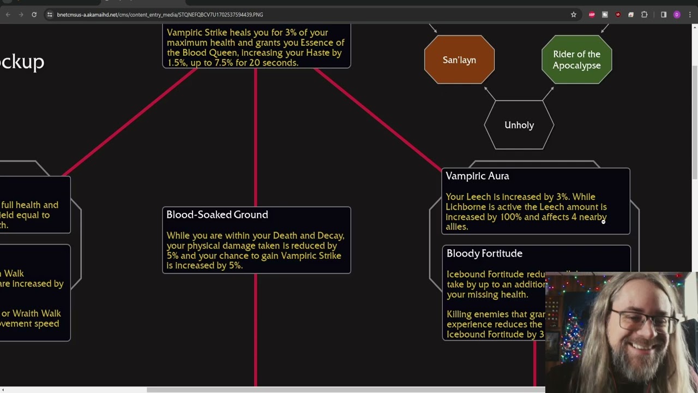698x393 pixels.
Task: Click the browser back arrow
Action: pos(8,15)
